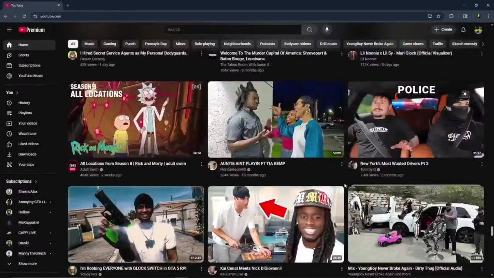Select the Music filter chip
494x278 pixels.
(x=89, y=44)
